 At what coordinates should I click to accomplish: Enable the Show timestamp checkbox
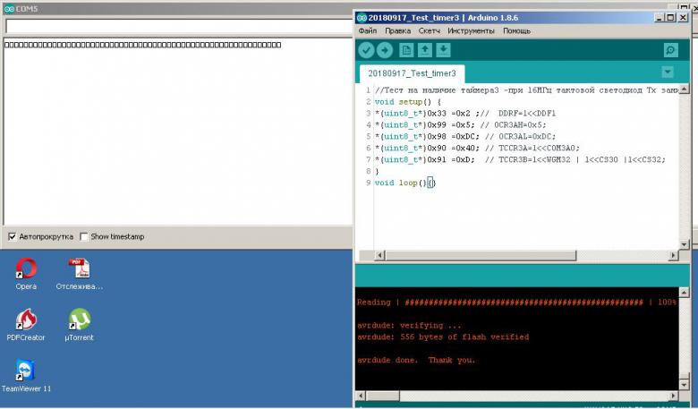(x=84, y=237)
